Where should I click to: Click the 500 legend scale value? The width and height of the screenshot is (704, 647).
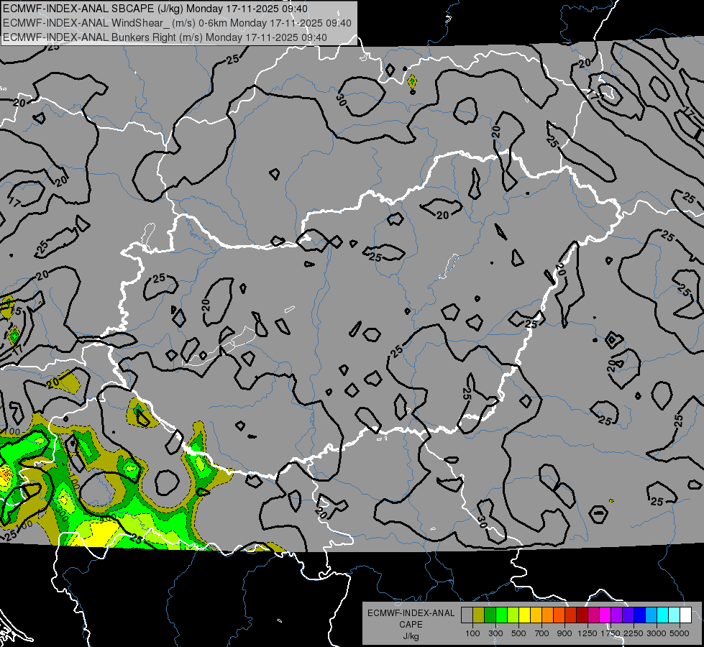tap(518, 633)
